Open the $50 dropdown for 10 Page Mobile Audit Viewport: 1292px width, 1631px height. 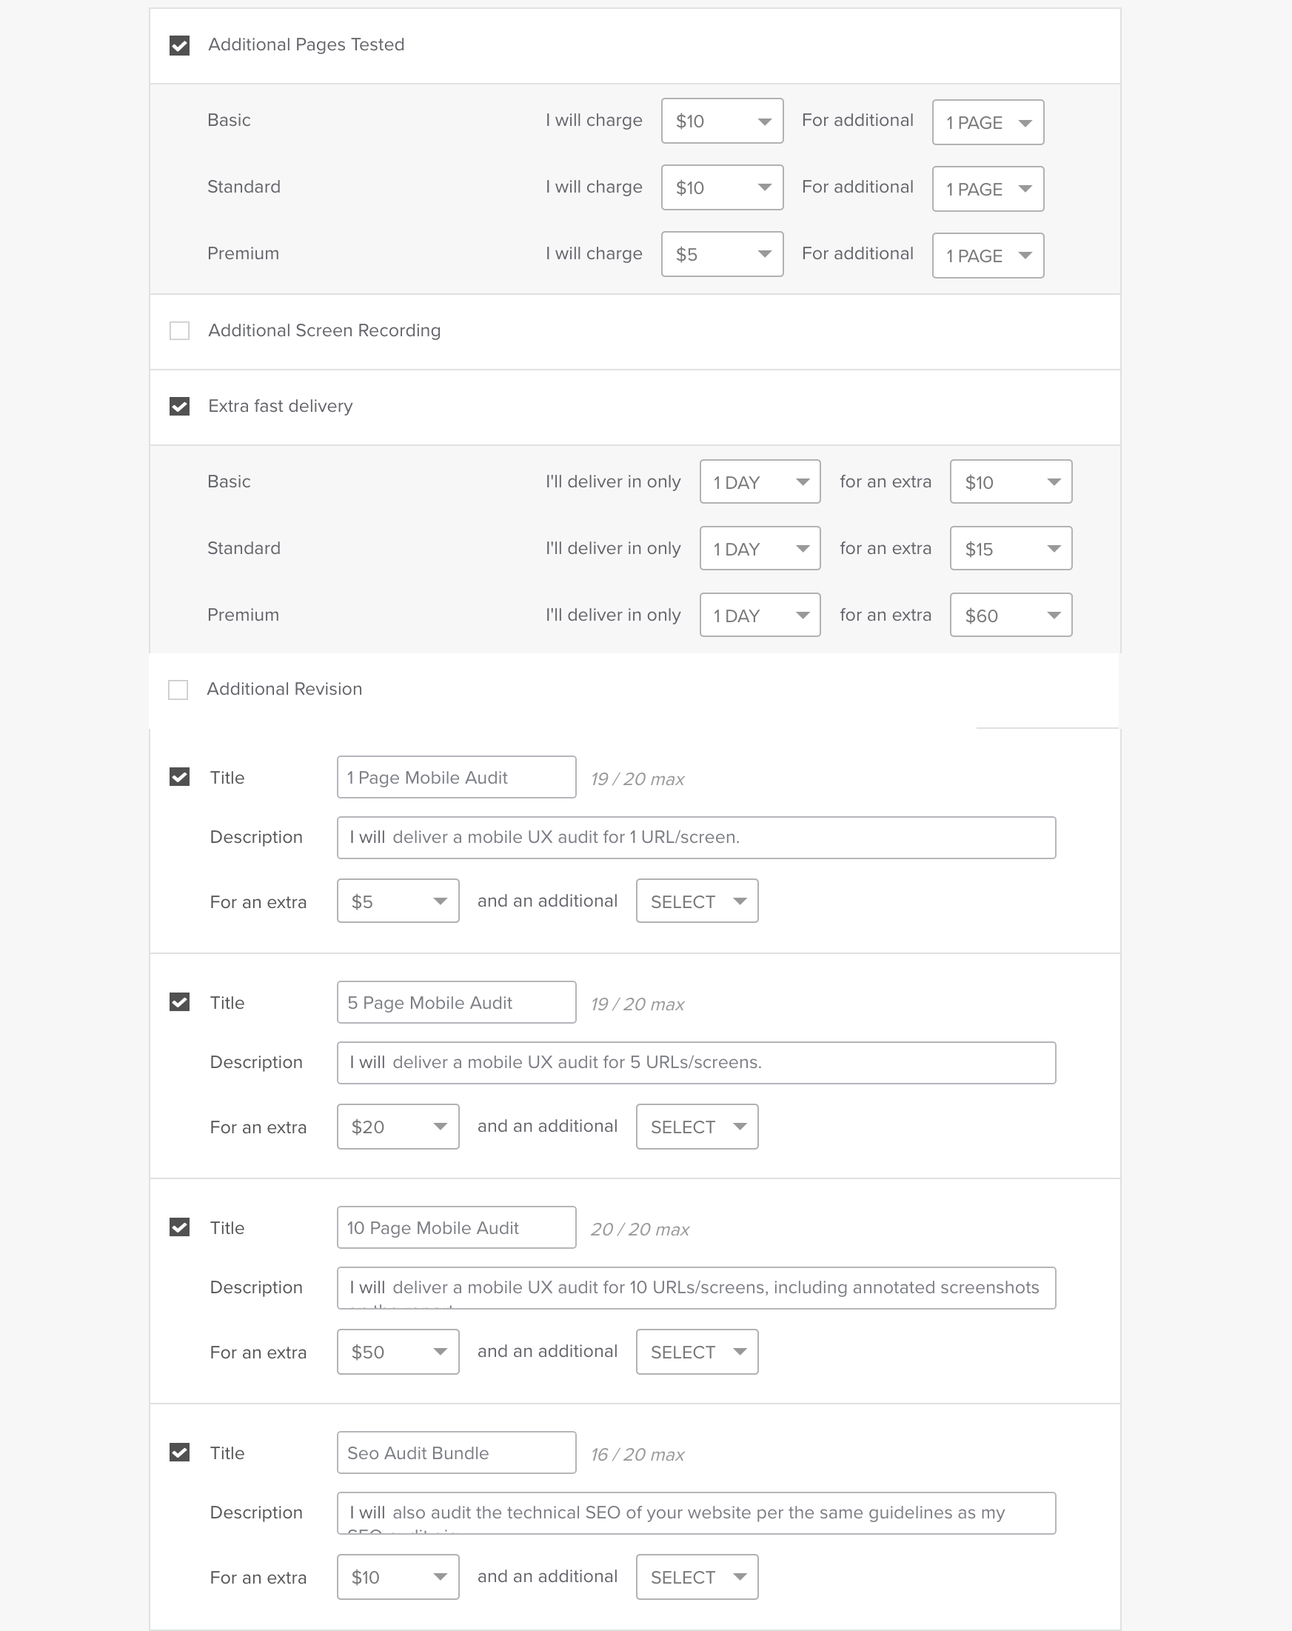pyautogui.click(x=398, y=1352)
